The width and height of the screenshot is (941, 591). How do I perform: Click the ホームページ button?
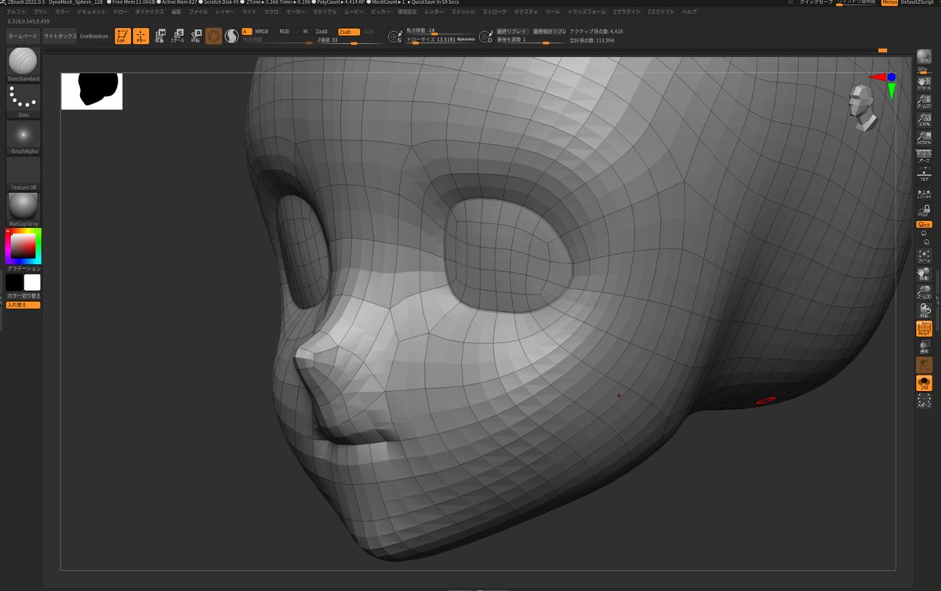pos(23,36)
